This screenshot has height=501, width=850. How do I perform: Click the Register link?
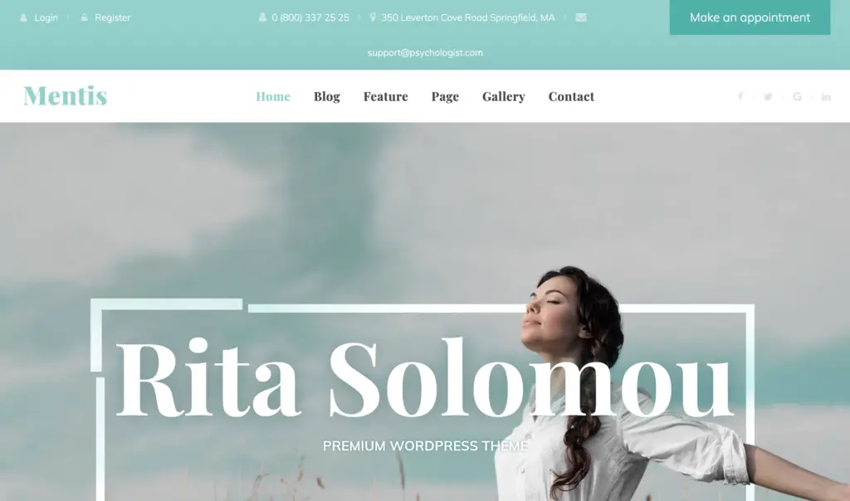[113, 17]
